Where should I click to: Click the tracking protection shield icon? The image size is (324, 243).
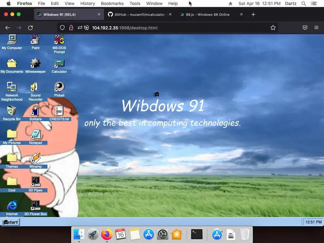(62, 28)
